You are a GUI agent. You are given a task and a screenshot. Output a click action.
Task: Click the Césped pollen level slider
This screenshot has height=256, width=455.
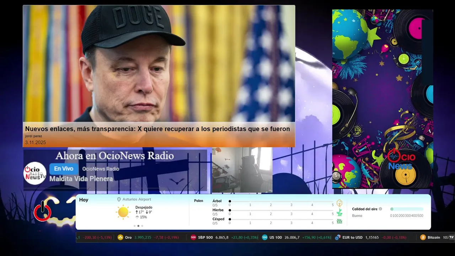click(x=281, y=219)
